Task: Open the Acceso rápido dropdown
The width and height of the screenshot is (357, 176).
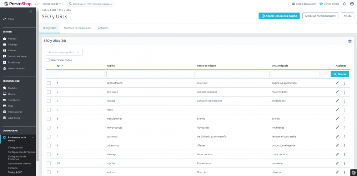Action: click(52, 4)
